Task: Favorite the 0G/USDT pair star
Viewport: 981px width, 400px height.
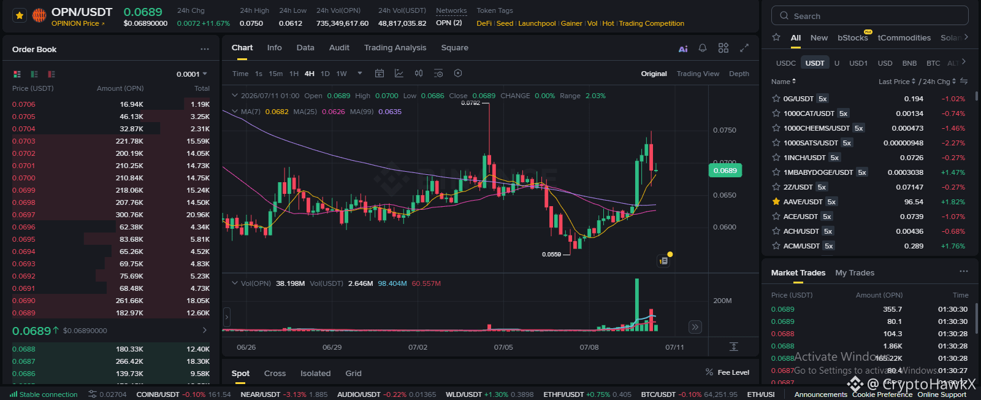Action: tap(776, 98)
